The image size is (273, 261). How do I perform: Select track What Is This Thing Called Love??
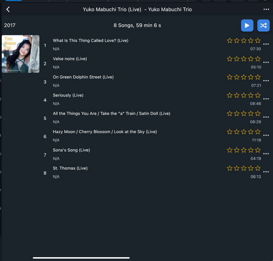(x=90, y=41)
